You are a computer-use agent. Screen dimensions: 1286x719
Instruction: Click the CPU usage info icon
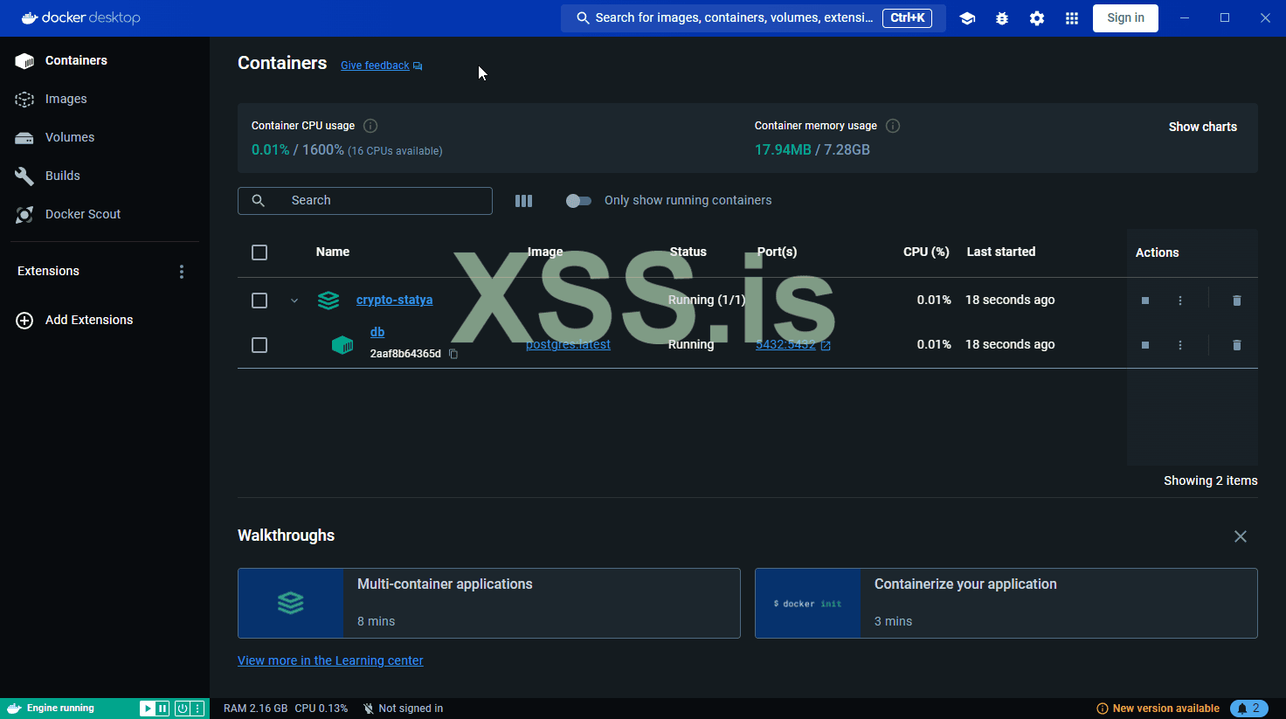point(370,126)
